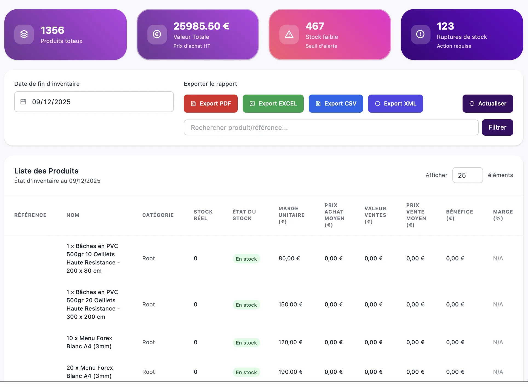The image size is (528, 387).
Task: Click the layers icon on Produits totaux card
Action: (24, 34)
